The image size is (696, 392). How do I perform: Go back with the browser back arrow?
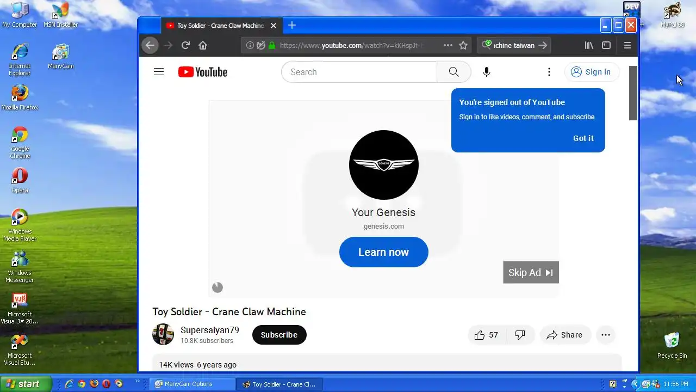150,45
